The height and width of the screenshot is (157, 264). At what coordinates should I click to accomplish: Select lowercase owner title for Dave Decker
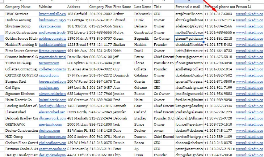coord(163,131)
